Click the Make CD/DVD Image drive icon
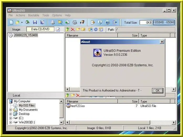The image size is (183, 137). tap(53, 22)
